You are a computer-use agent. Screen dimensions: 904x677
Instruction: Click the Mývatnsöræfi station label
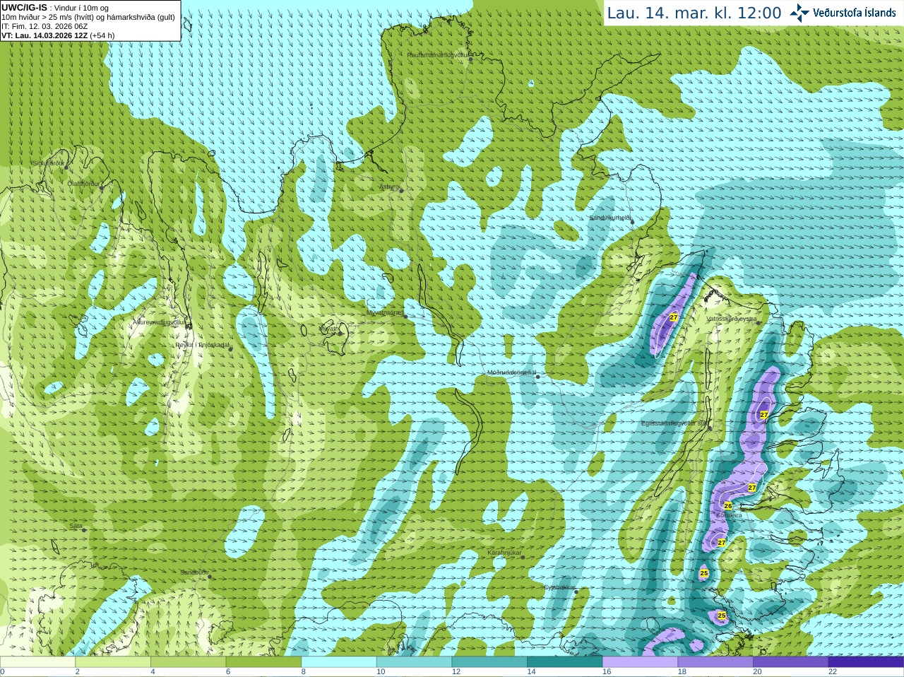[385, 312]
